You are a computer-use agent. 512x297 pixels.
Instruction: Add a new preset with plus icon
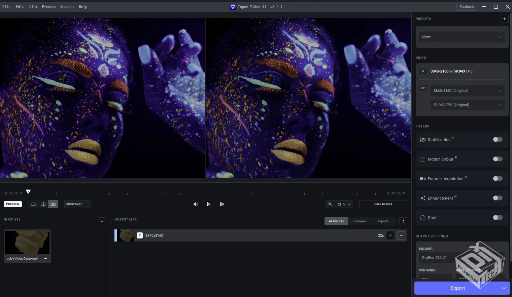pos(504,19)
